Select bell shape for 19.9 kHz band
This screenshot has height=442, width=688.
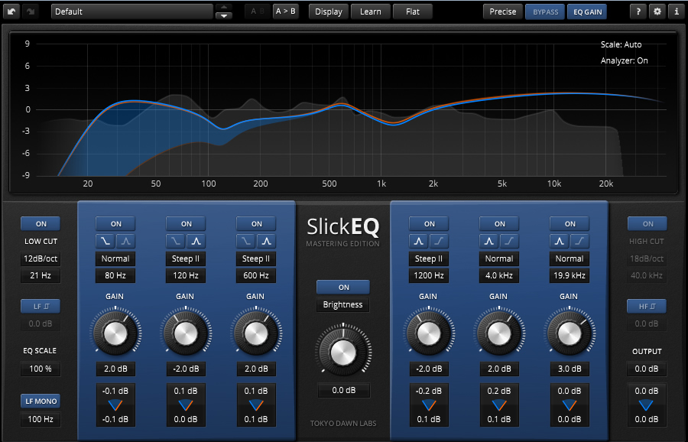(x=559, y=241)
